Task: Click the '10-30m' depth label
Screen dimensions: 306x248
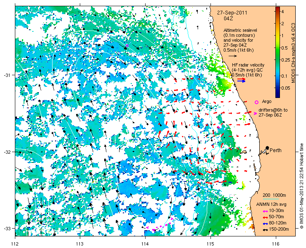Action: coord(276,211)
